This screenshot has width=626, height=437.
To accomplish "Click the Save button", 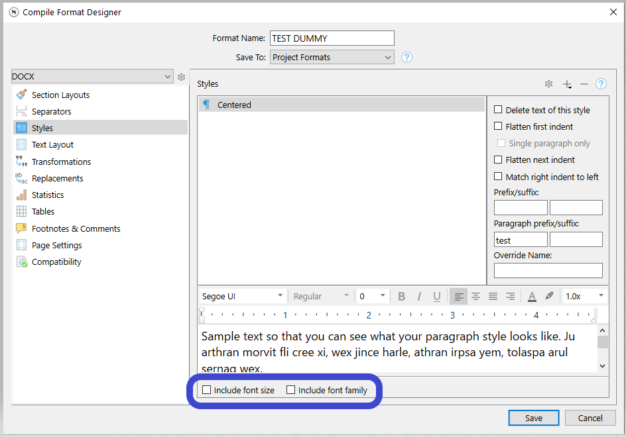I will tap(533, 418).
